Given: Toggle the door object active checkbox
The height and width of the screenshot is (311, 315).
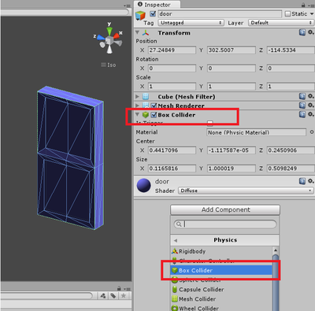Looking at the screenshot, I should [x=153, y=13].
